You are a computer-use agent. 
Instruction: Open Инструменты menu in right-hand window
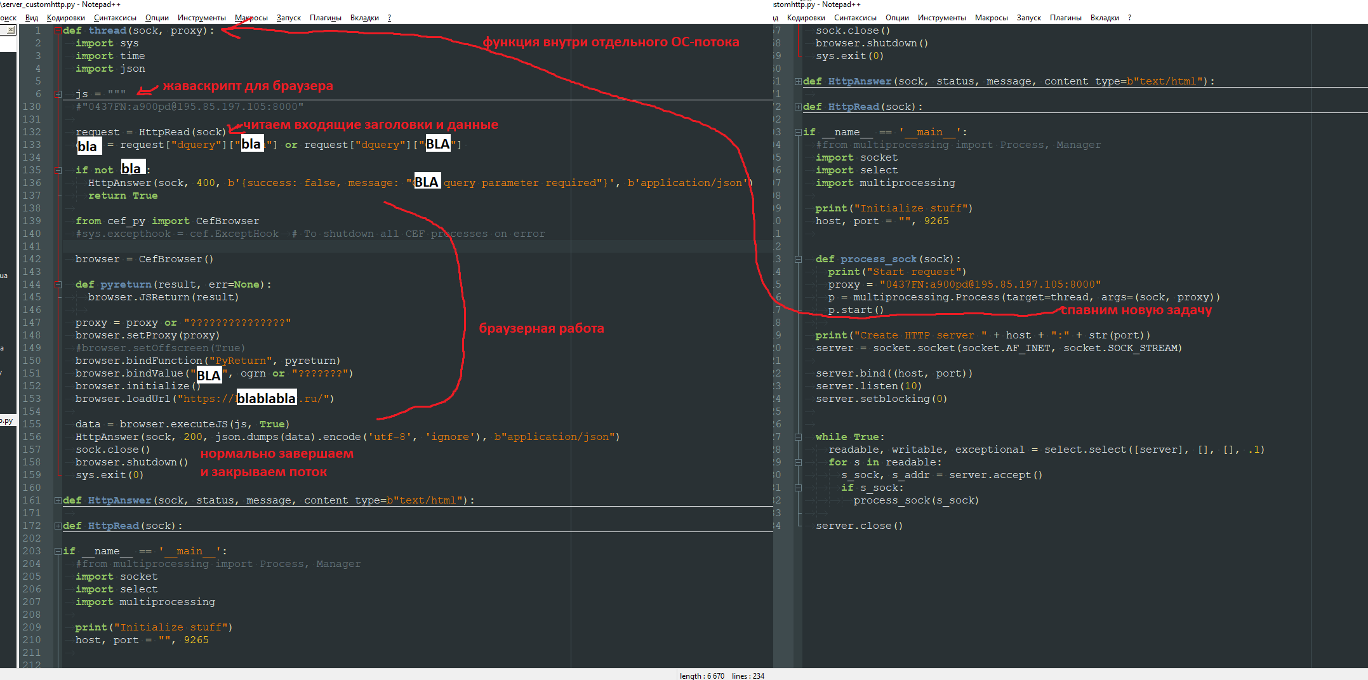click(x=942, y=18)
